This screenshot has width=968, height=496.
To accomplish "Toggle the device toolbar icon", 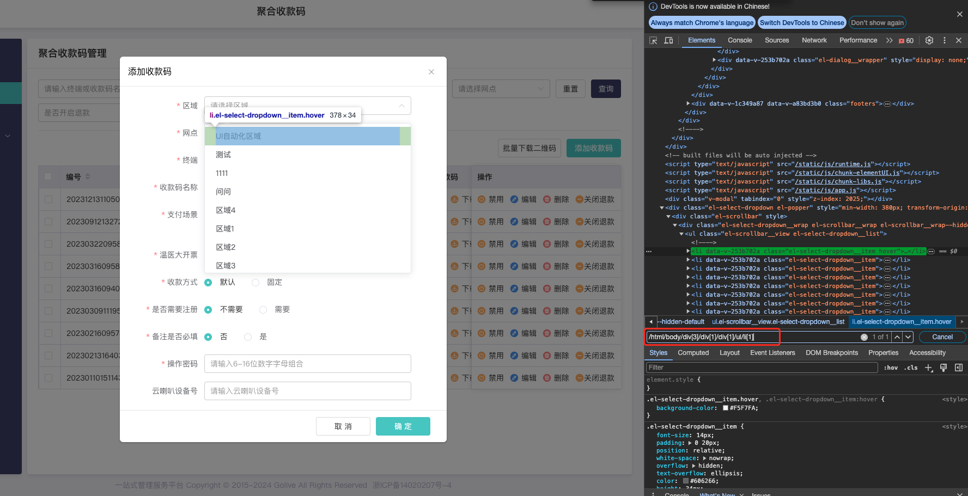I will click(x=668, y=40).
